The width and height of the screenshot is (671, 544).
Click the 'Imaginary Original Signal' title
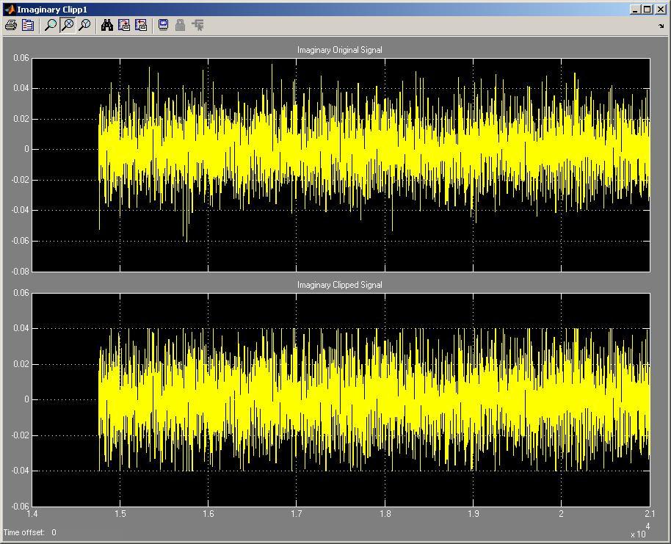[x=340, y=50]
